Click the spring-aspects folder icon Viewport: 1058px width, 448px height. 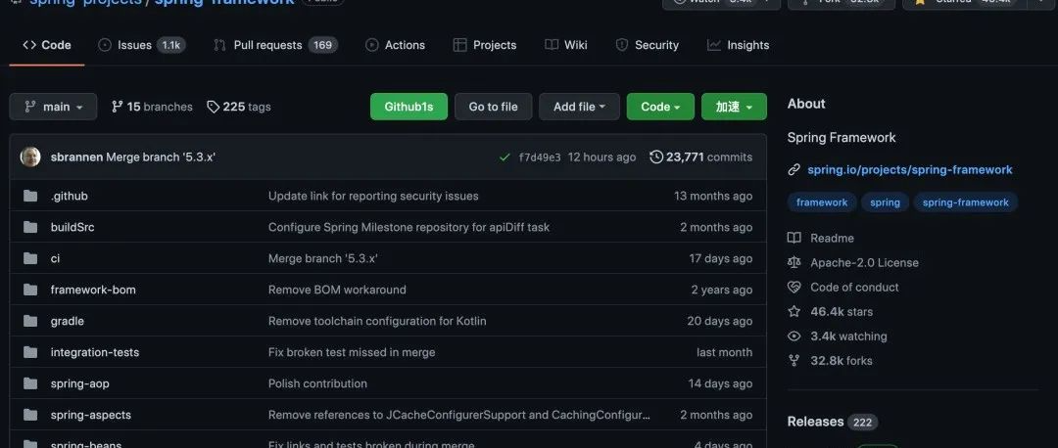pos(30,415)
